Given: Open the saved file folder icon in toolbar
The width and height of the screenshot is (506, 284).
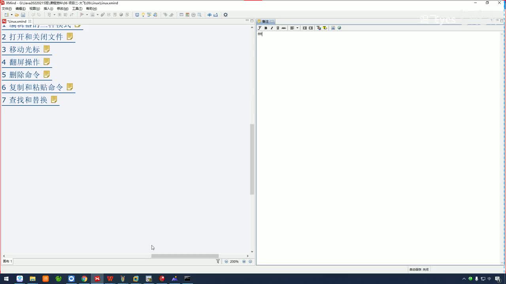Looking at the screenshot, I should [x=17, y=15].
